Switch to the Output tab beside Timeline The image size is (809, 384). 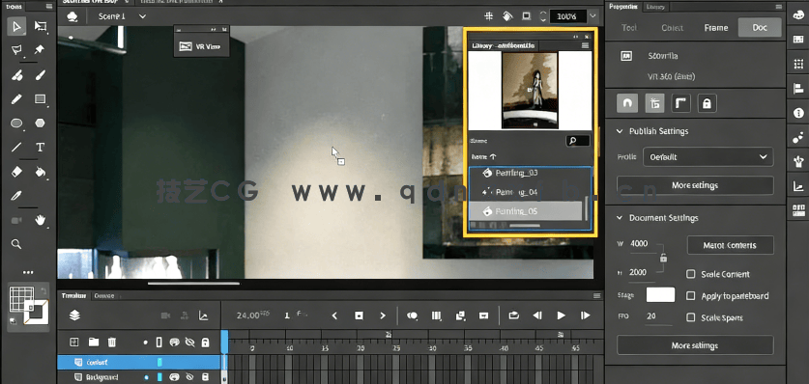pos(103,296)
